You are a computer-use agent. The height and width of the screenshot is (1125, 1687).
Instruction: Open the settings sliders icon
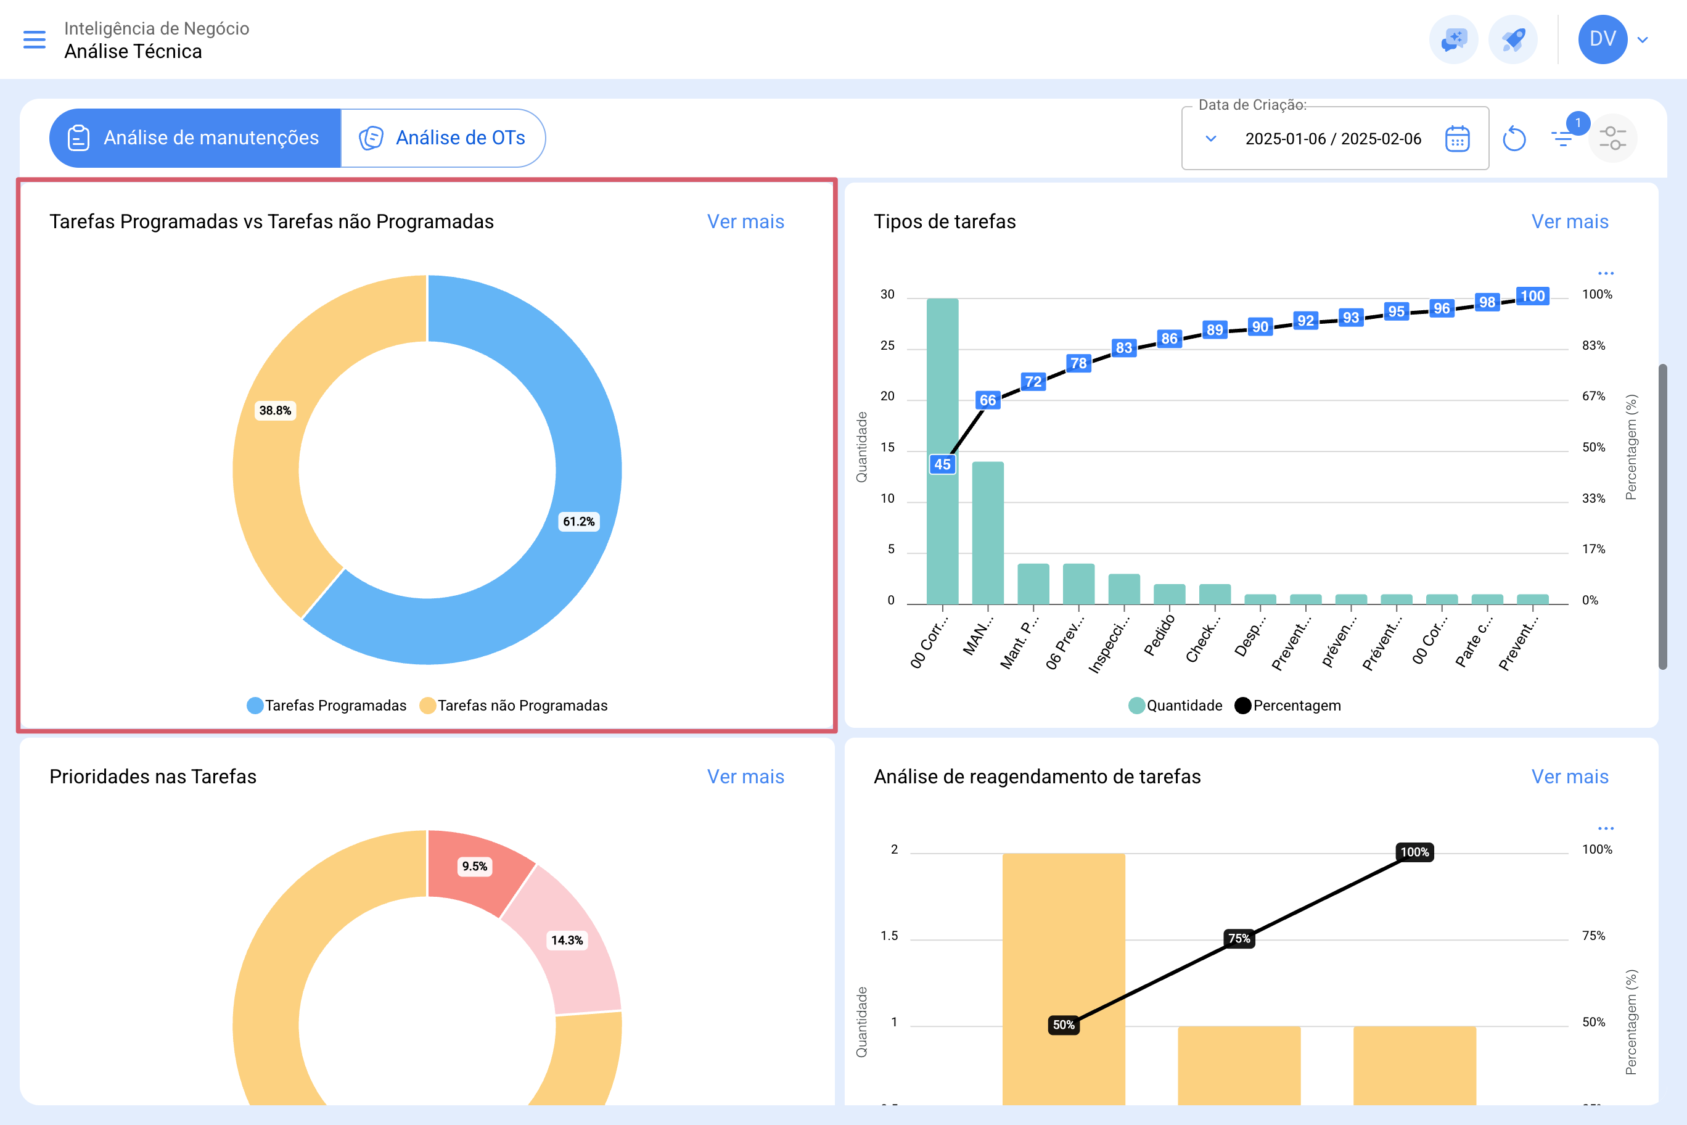coord(1612,138)
